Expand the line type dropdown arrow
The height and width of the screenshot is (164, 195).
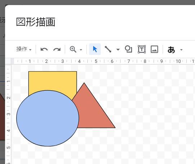(118, 49)
